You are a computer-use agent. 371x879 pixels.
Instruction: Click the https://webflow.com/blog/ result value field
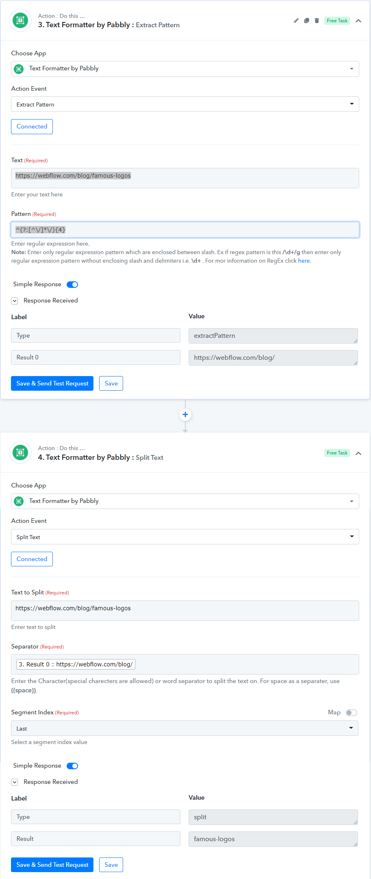(273, 358)
